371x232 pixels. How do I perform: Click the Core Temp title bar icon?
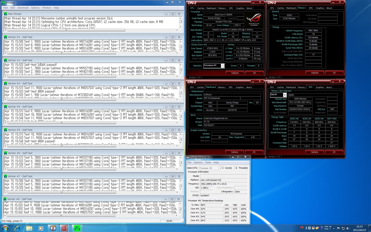point(188,157)
